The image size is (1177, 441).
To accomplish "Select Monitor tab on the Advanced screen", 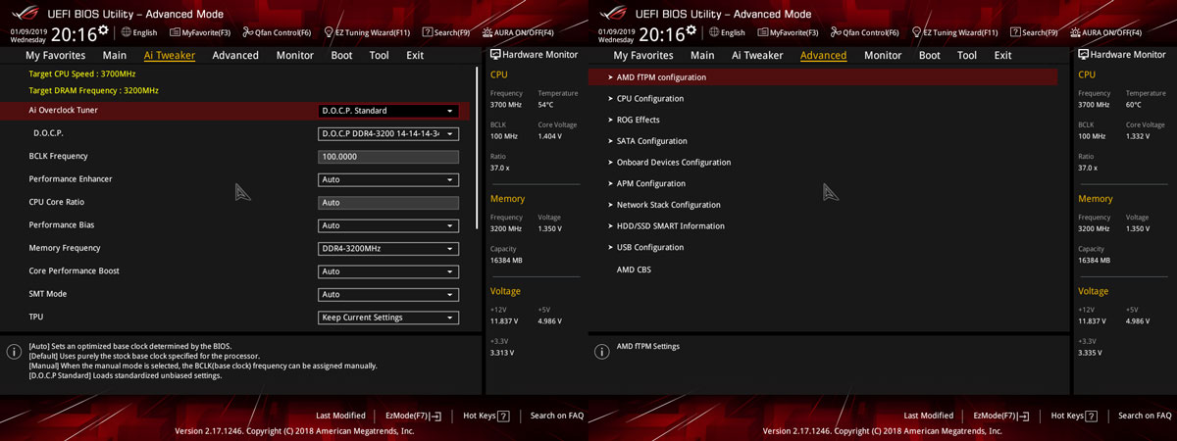I will [883, 56].
